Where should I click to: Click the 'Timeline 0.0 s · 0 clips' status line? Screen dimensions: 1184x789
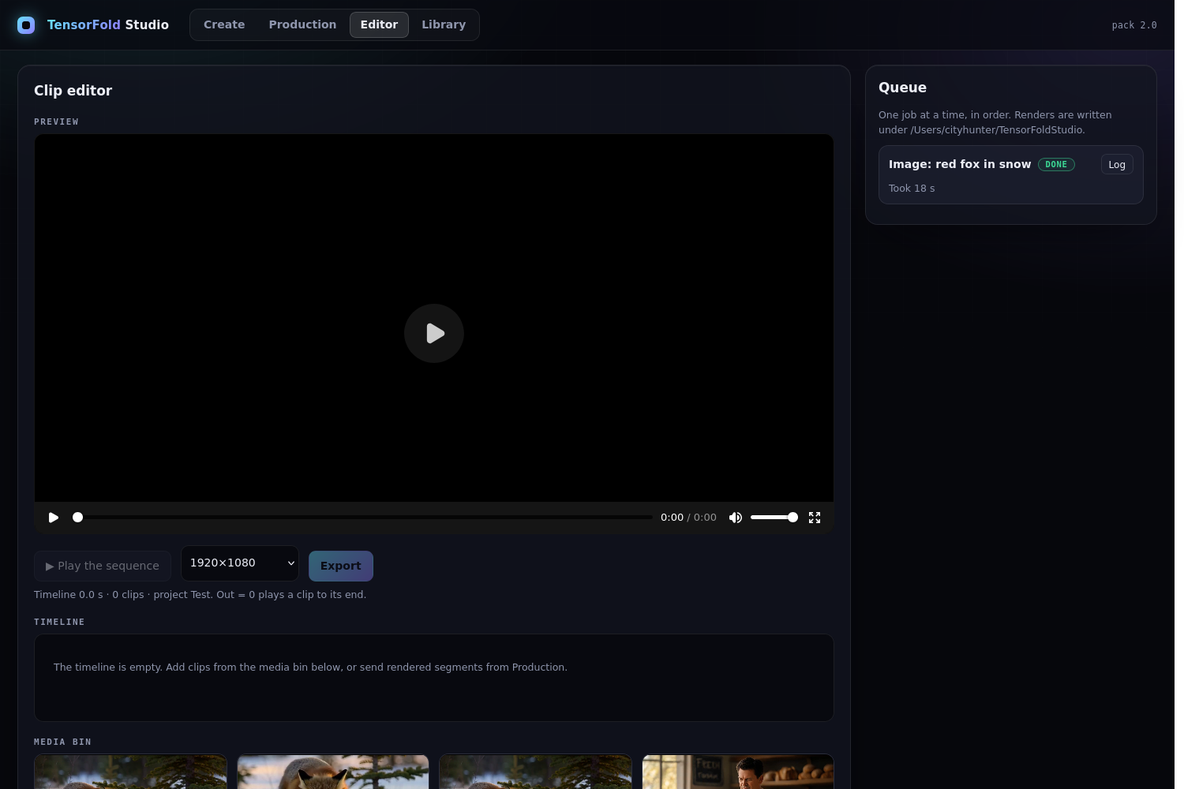pyautogui.click(x=200, y=595)
